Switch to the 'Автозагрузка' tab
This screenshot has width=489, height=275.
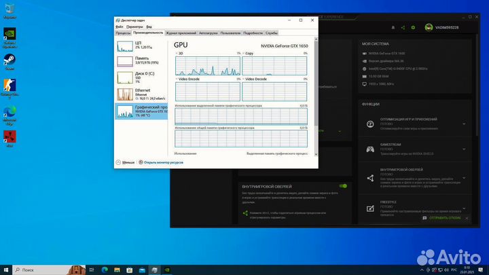208,33
